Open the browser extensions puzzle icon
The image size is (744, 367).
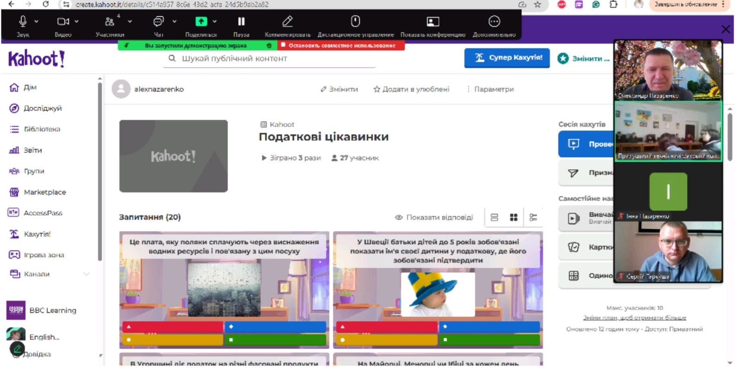pos(614,4)
